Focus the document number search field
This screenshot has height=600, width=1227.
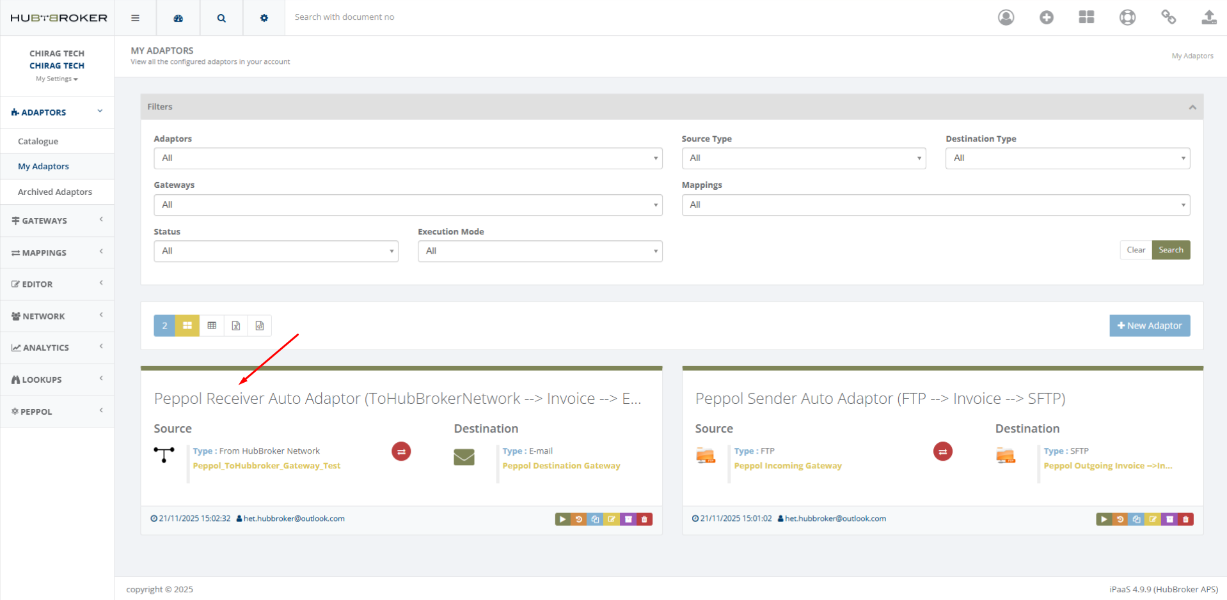coord(448,17)
